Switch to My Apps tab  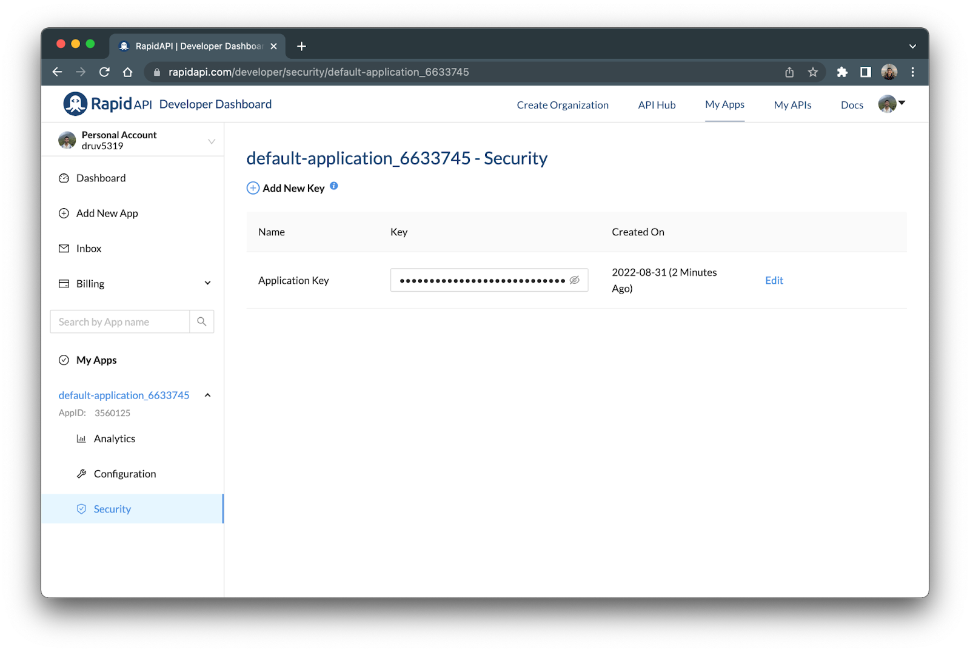click(x=724, y=104)
